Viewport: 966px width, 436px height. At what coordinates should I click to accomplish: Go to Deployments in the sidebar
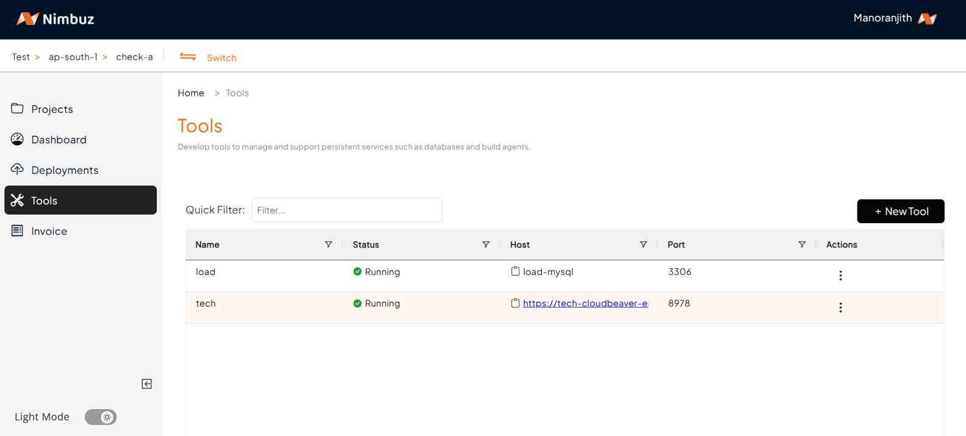pos(65,170)
